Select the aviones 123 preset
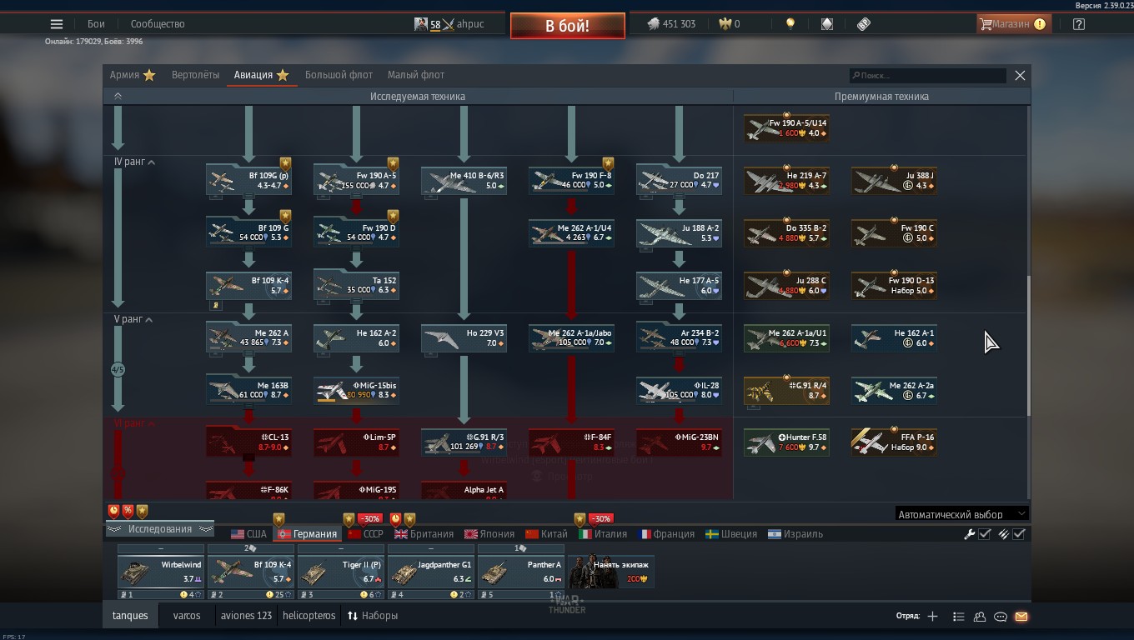Viewport: 1134px width, 640px height. pos(246,616)
